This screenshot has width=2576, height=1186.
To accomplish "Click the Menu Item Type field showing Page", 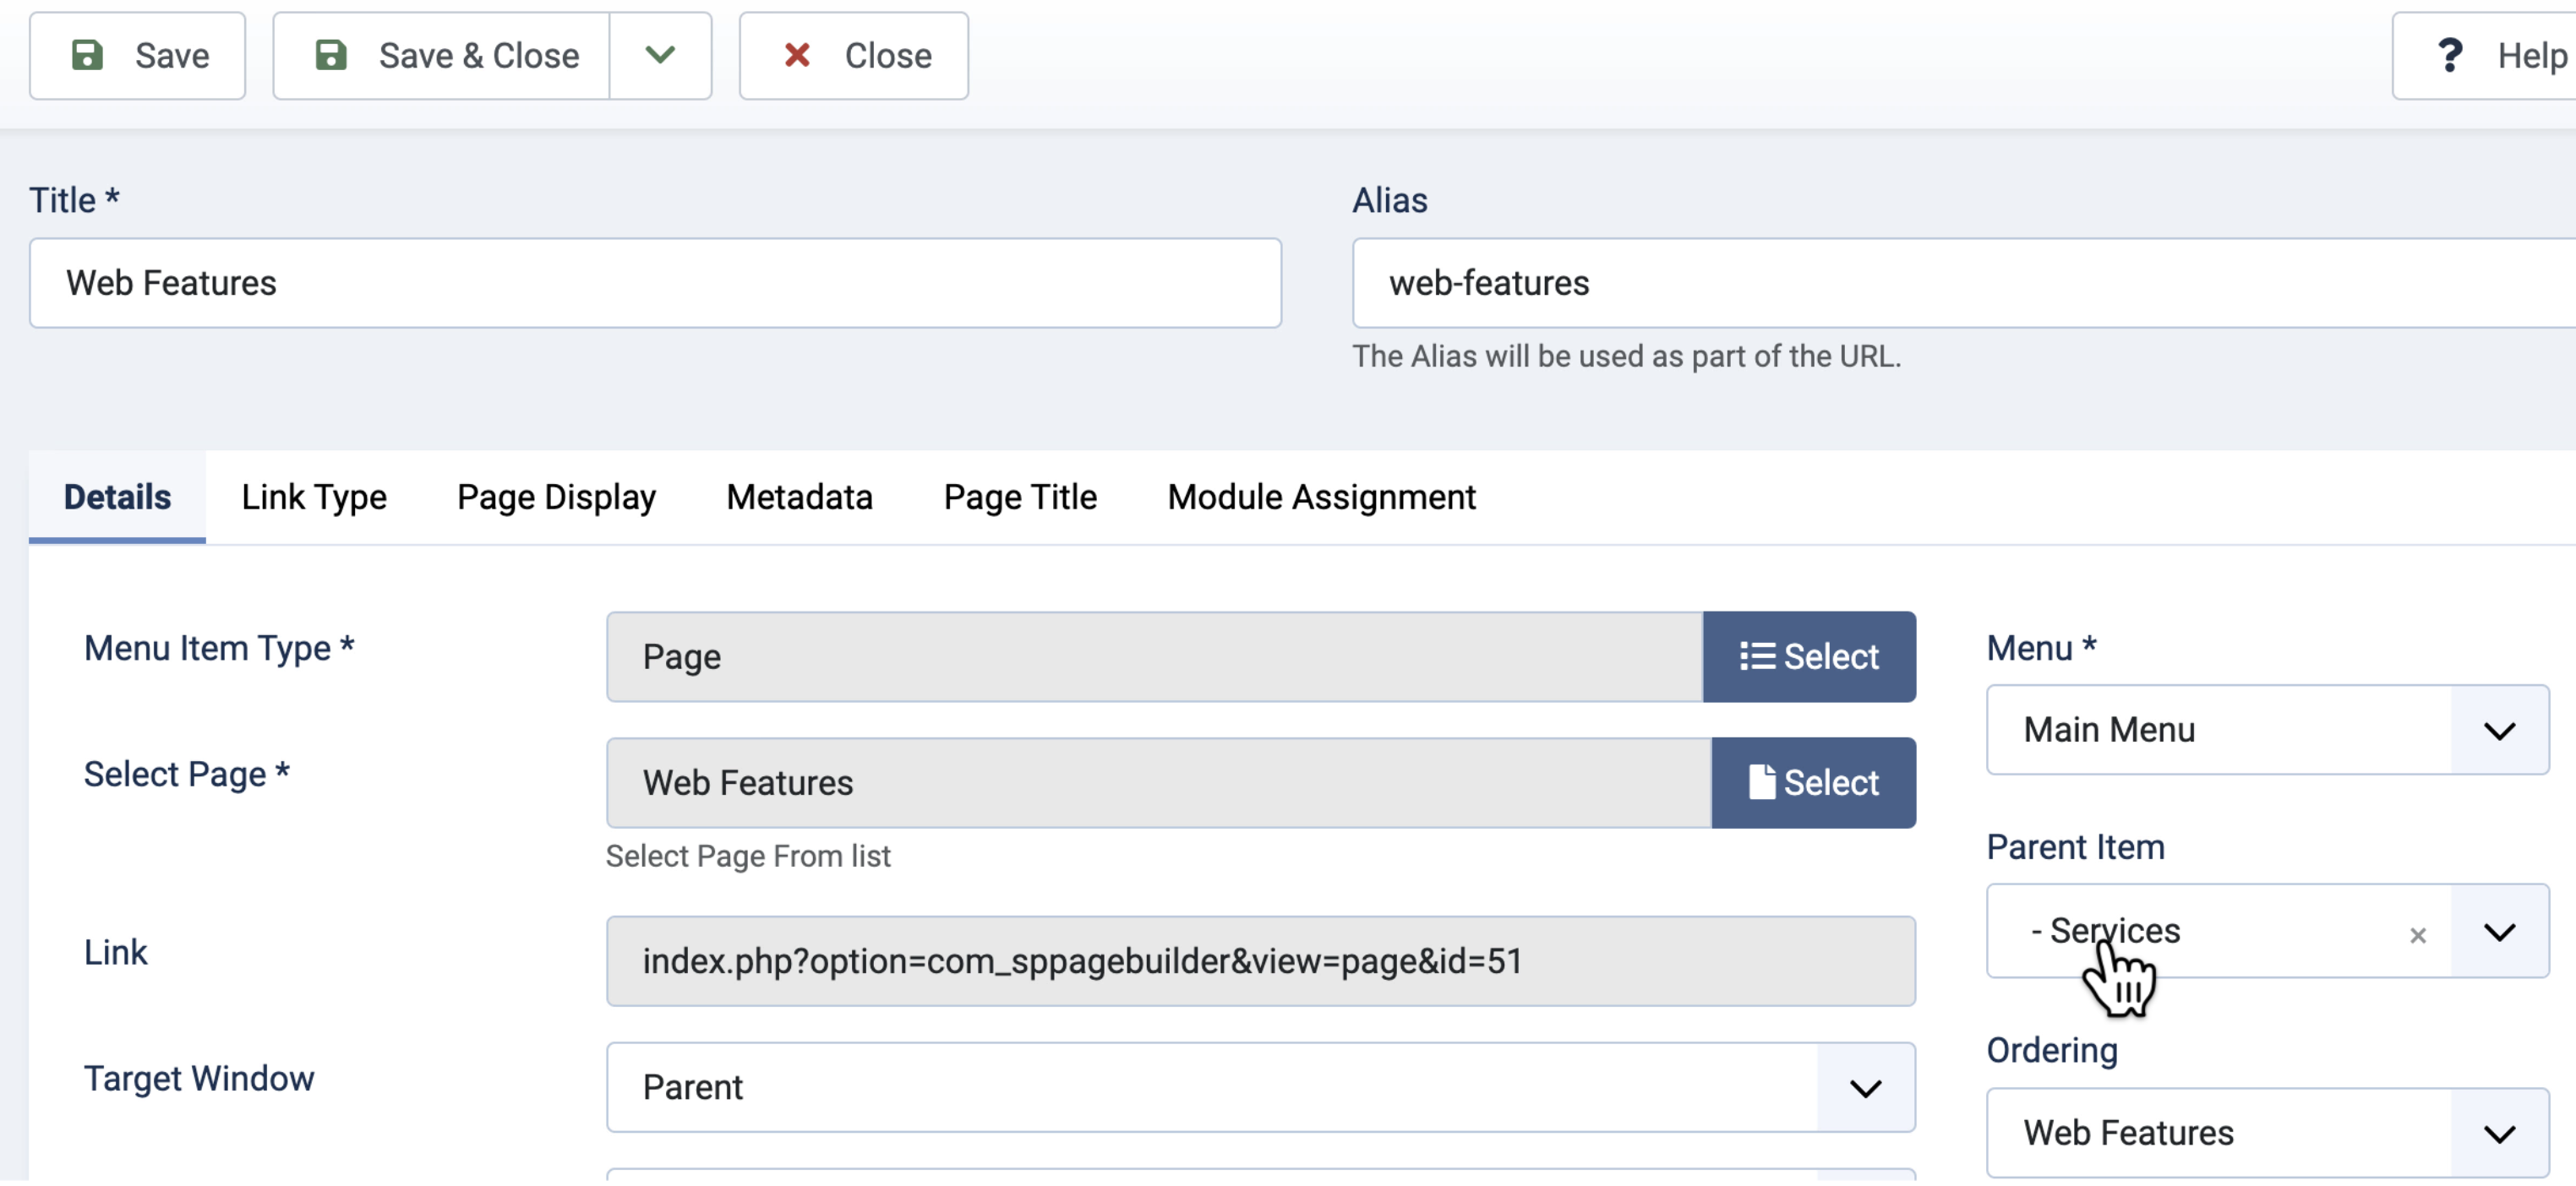I will [x=1154, y=656].
